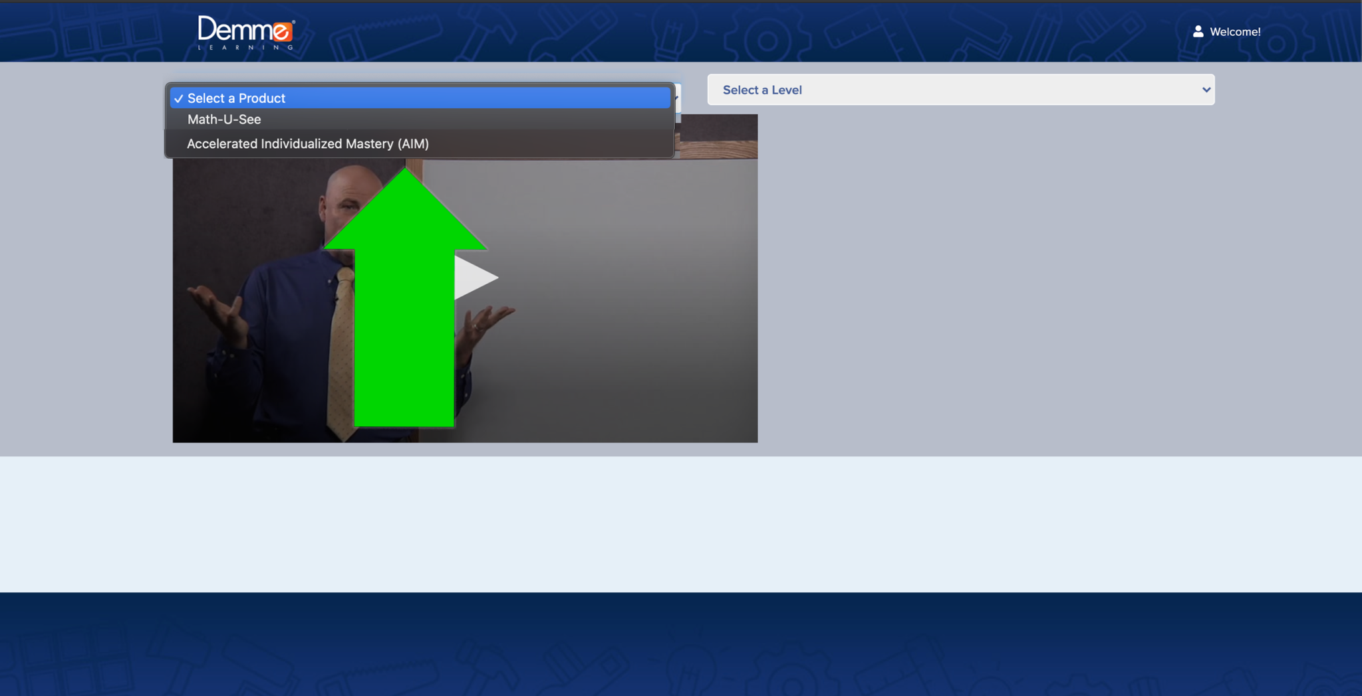Click the wooden frame corner above video
This screenshot has width=1362, height=696.
tap(717, 136)
